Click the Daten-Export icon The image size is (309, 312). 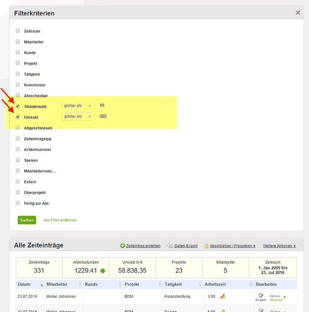pos(170,246)
